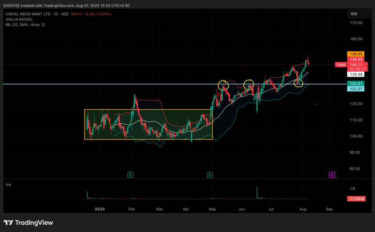Click the purple upcoming earnings marker near September

tap(331, 175)
